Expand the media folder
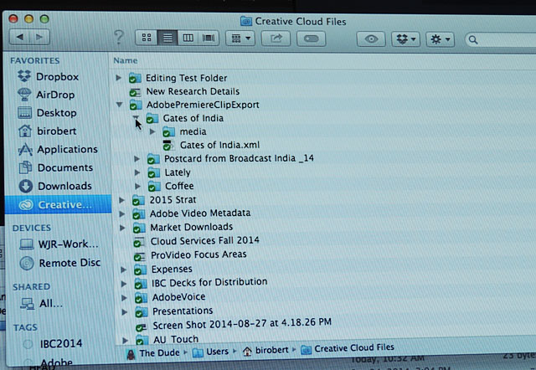Screen dimensions: 536x370 pyautogui.click(x=152, y=131)
